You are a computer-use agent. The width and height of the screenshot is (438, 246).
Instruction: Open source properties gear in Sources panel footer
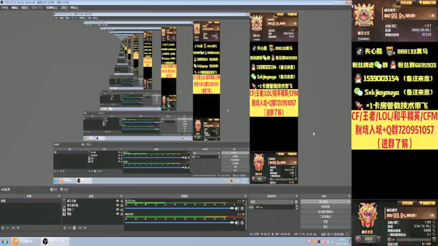74,228
